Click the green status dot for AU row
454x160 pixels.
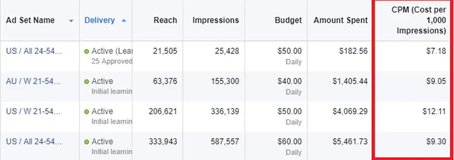[87, 81]
